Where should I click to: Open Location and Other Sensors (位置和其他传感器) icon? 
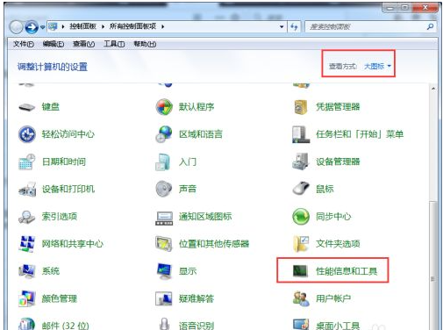(164, 244)
